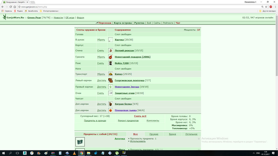Open File Explorer from the taskbar

coord(88,153)
